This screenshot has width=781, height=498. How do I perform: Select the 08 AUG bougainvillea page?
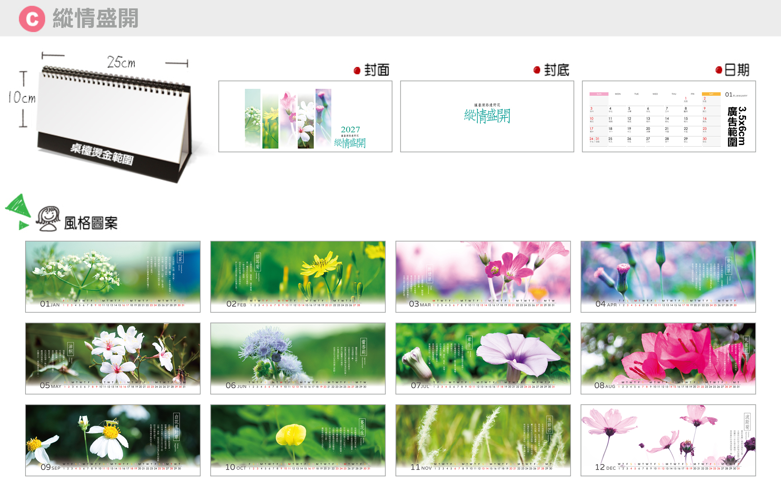pyautogui.click(x=668, y=358)
